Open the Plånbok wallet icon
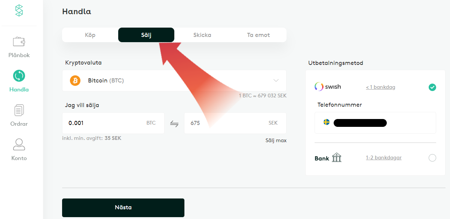Image resolution: width=450 pixels, height=219 pixels. [19, 41]
